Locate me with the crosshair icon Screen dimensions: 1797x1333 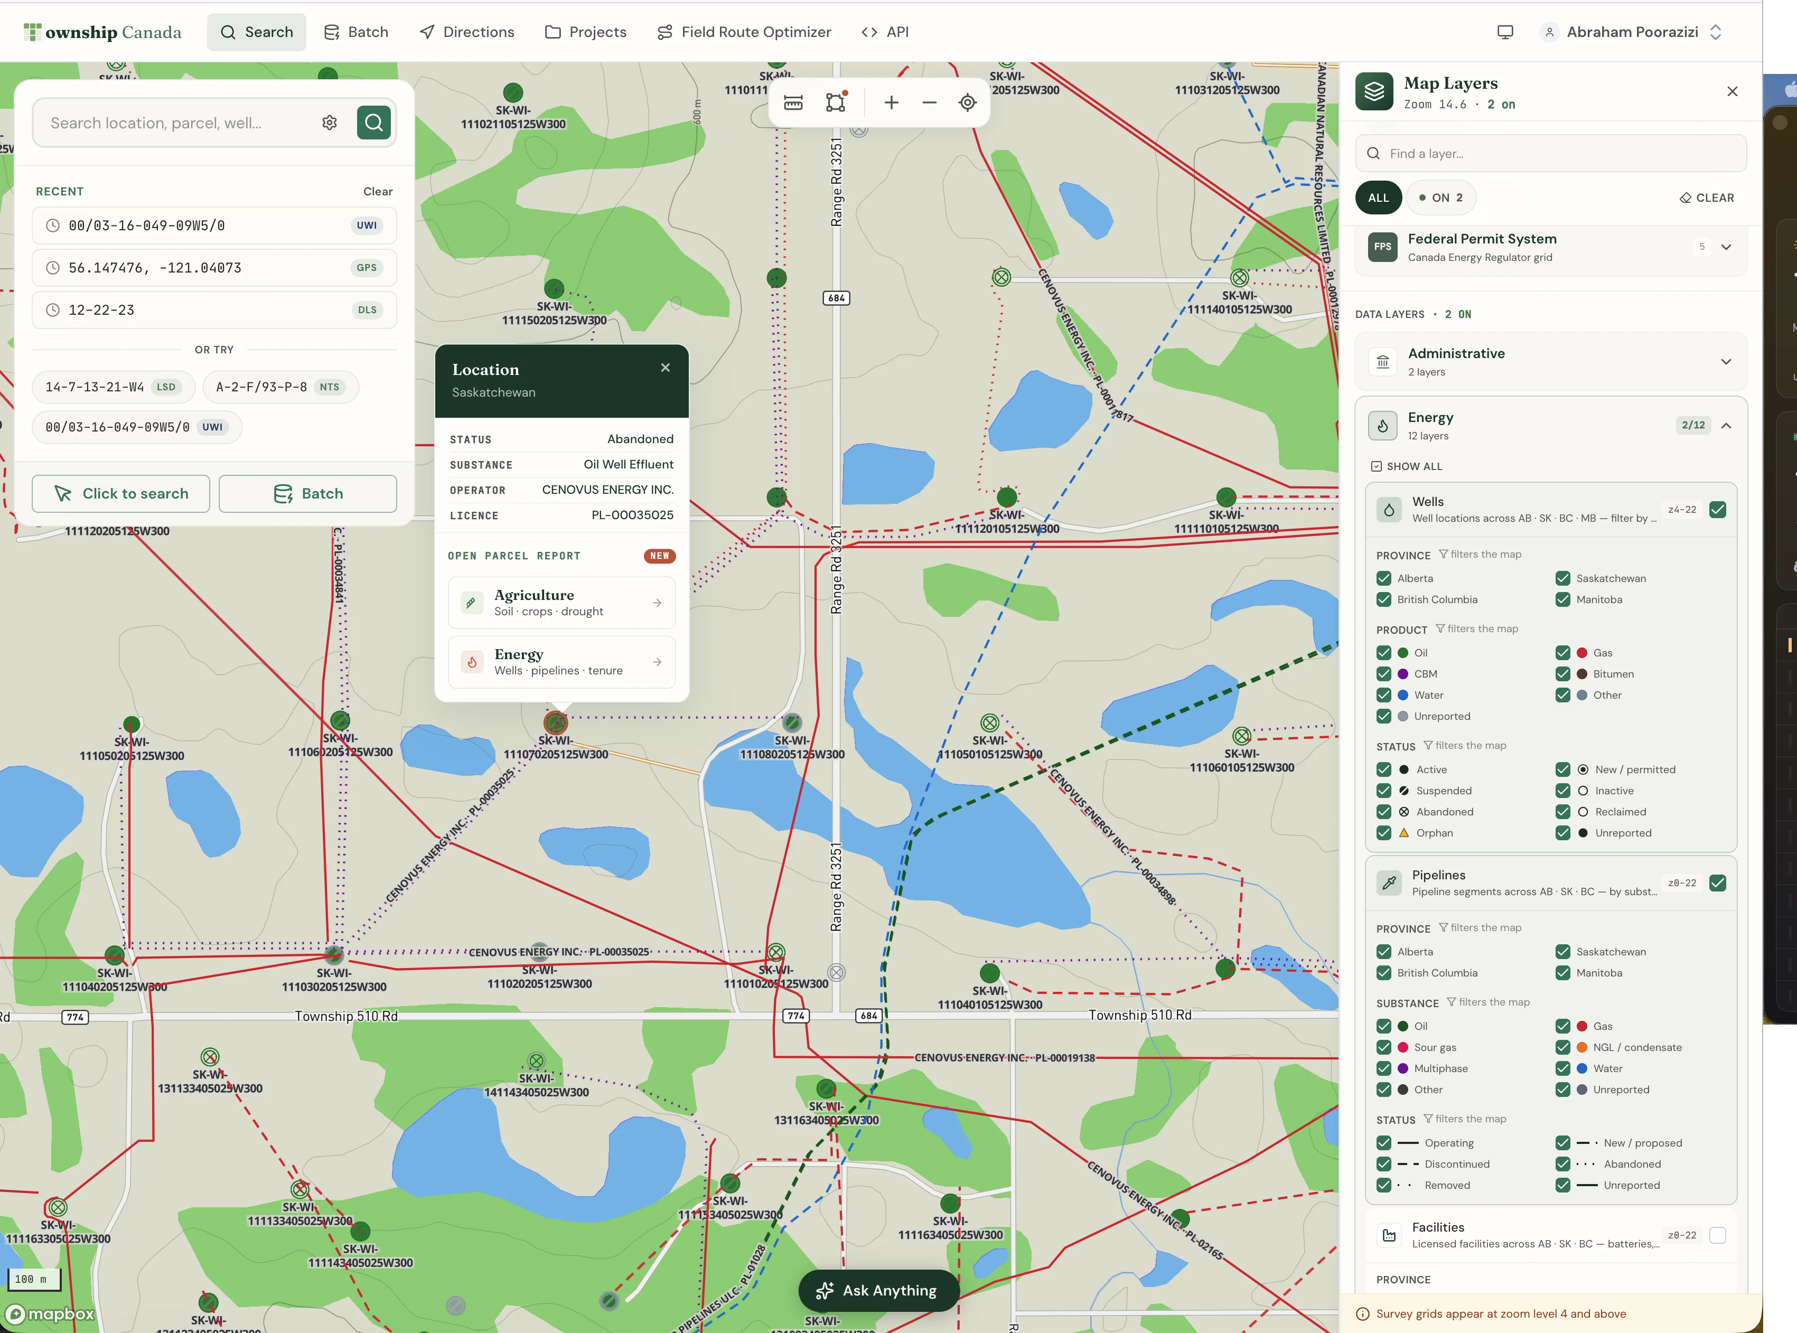coord(968,102)
